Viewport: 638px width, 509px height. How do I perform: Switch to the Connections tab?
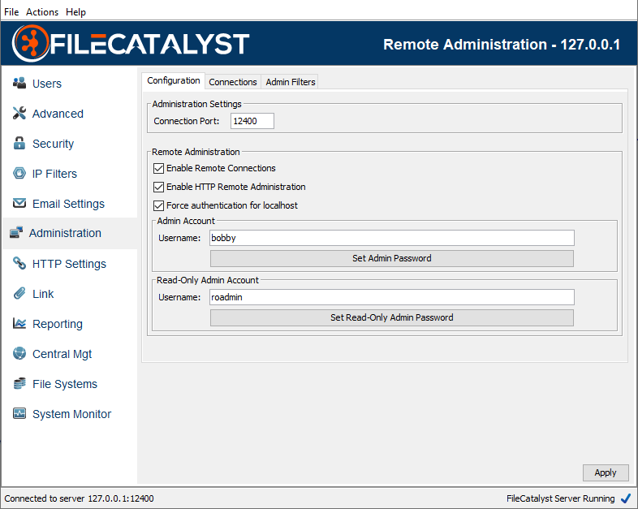(x=233, y=82)
